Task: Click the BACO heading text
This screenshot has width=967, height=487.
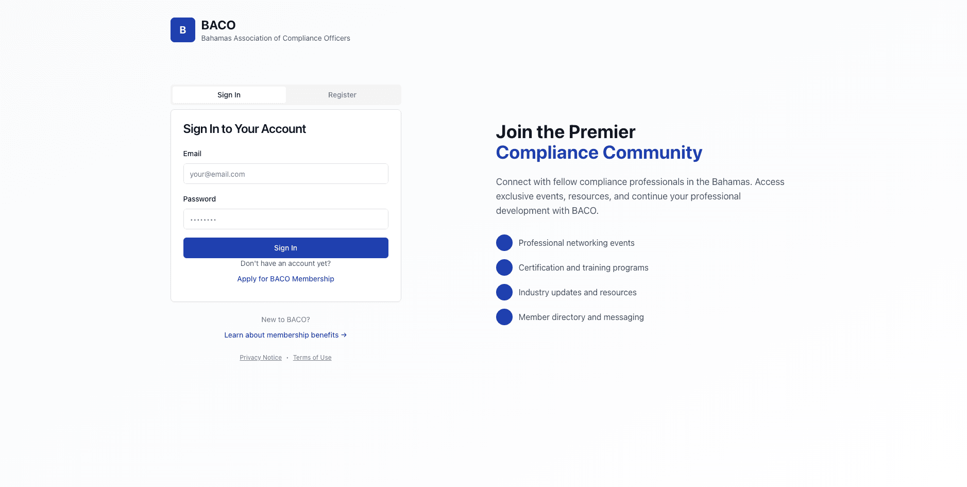Action: tap(218, 25)
